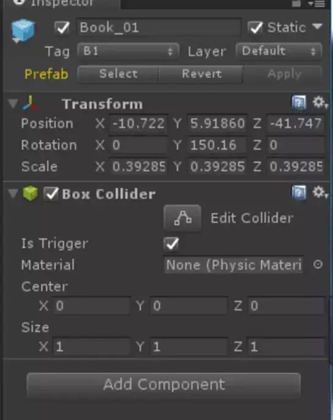The image size is (333, 420).
Task: Click the Center X field
Action: point(91,306)
